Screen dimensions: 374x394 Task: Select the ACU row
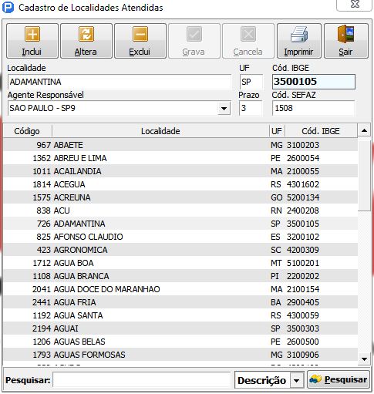point(180,210)
